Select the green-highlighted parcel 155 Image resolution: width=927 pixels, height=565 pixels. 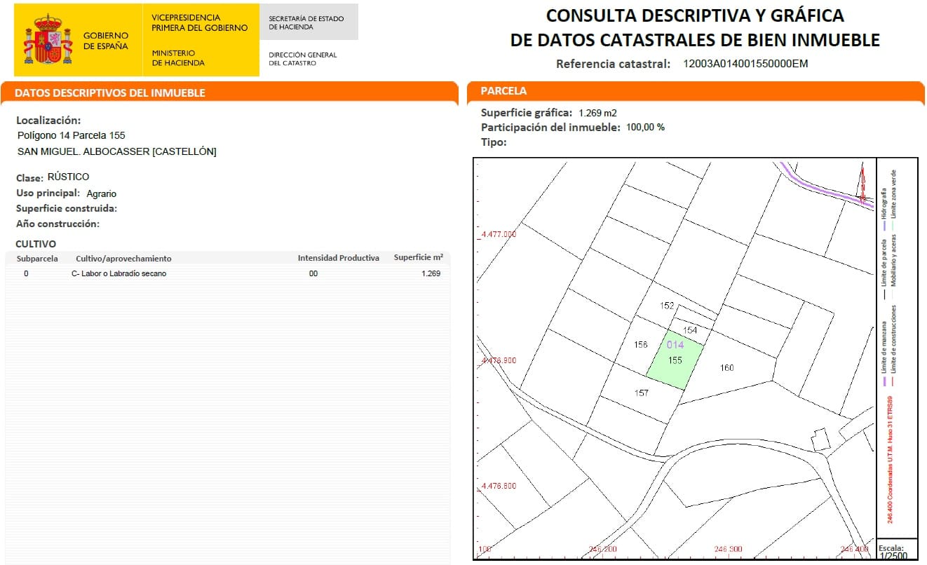point(676,359)
